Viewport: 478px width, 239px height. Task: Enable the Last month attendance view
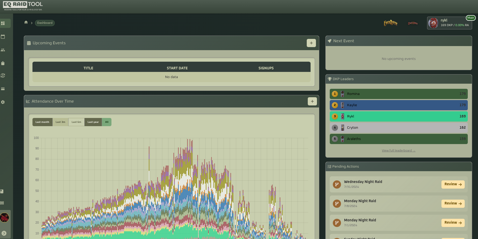pos(42,122)
